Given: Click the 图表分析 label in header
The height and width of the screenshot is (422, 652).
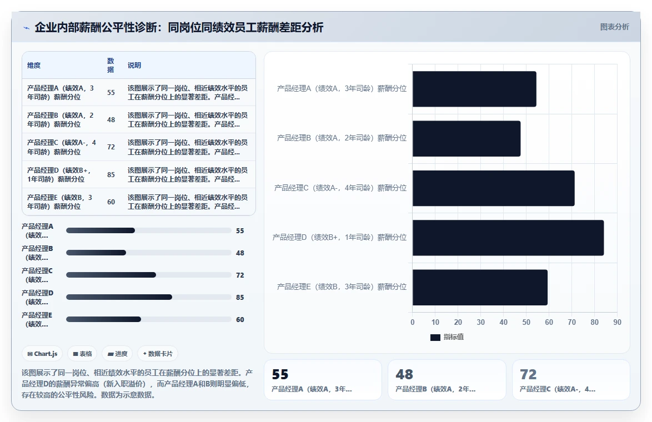Looking at the screenshot, I should pos(614,27).
